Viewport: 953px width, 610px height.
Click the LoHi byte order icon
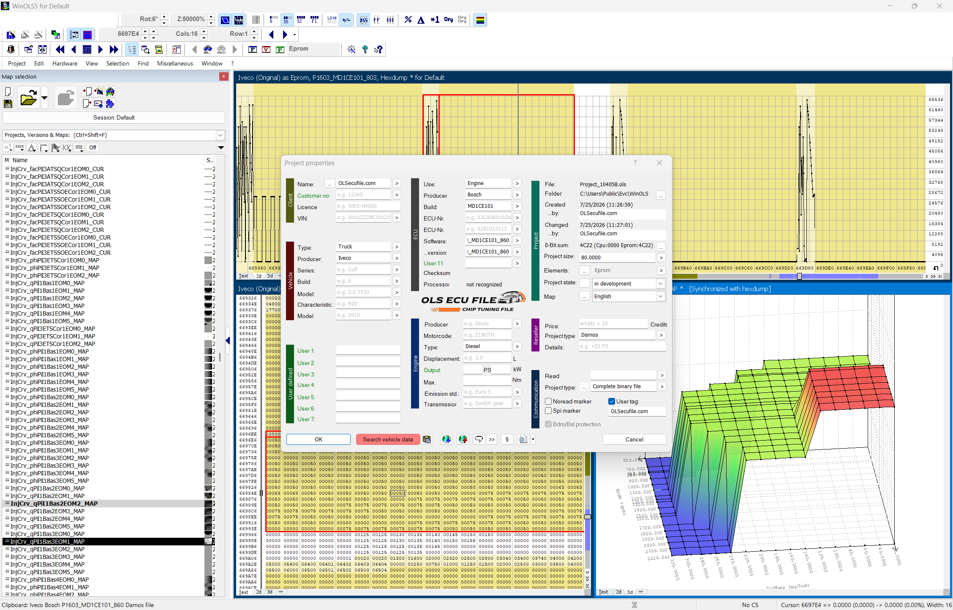[332, 19]
